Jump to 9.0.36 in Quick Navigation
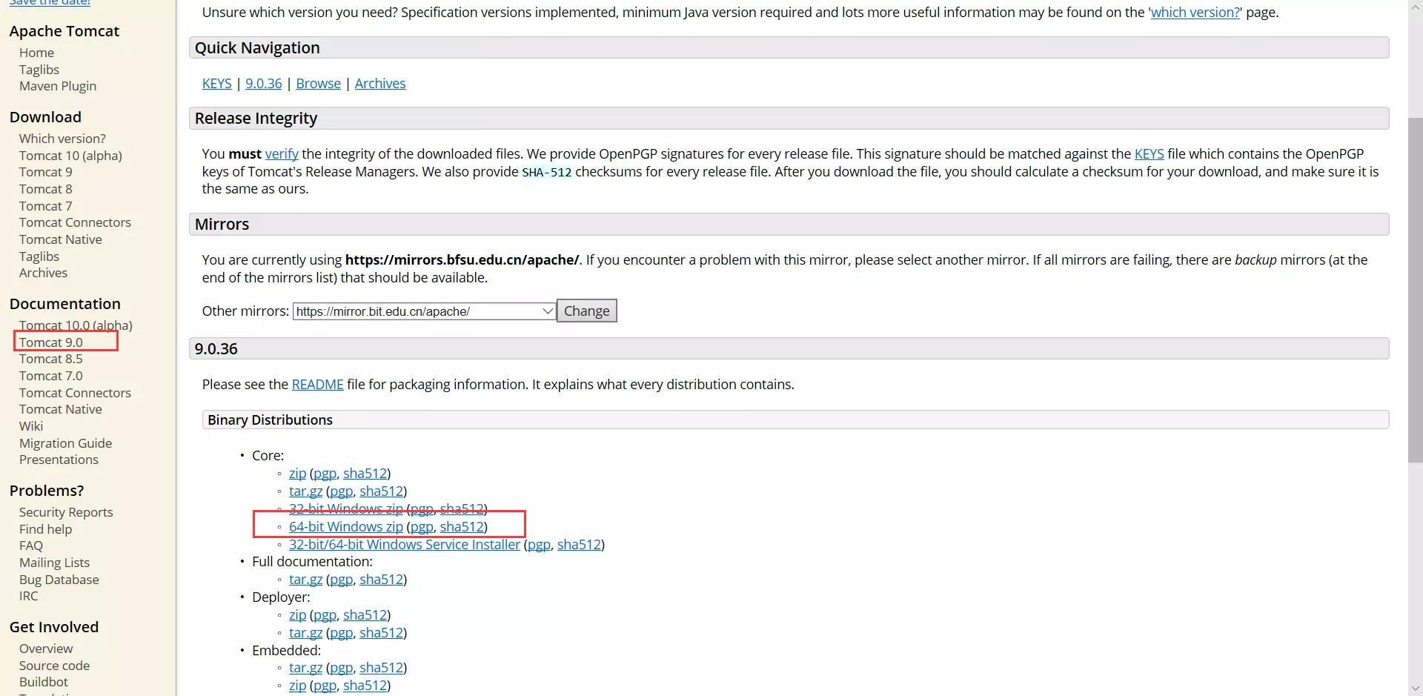This screenshot has width=1423, height=696. click(x=264, y=84)
